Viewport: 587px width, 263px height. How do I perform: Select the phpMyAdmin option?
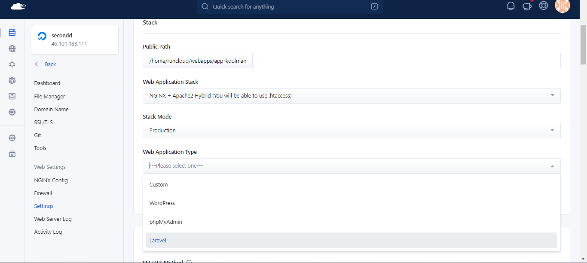(x=352, y=222)
